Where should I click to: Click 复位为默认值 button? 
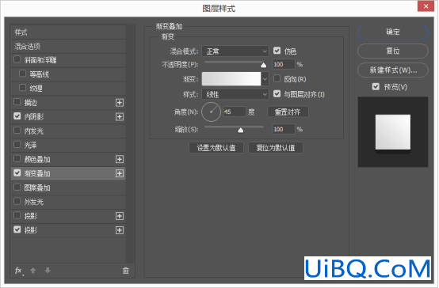click(x=276, y=148)
